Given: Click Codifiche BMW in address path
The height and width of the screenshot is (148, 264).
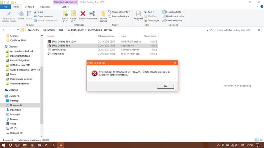Looking at the screenshot, I should (x=76, y=30).
